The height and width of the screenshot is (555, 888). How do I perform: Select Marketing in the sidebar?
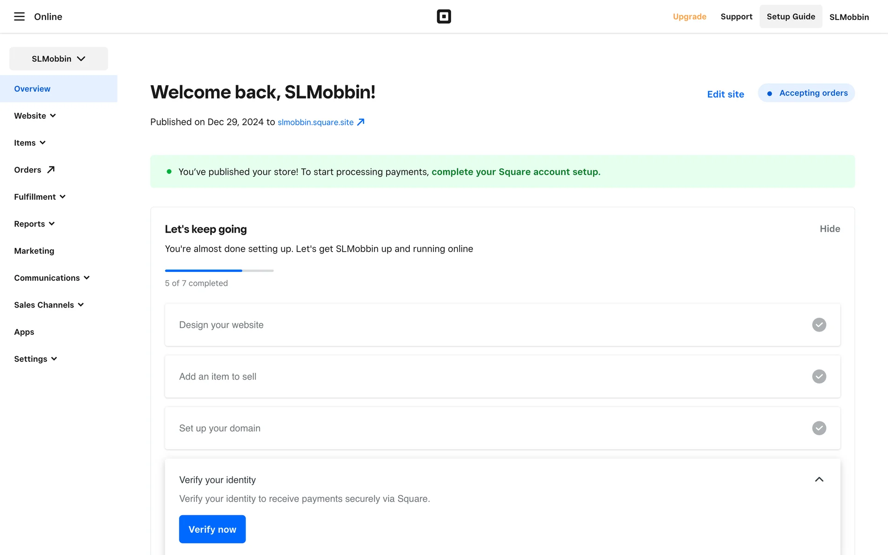34,251
